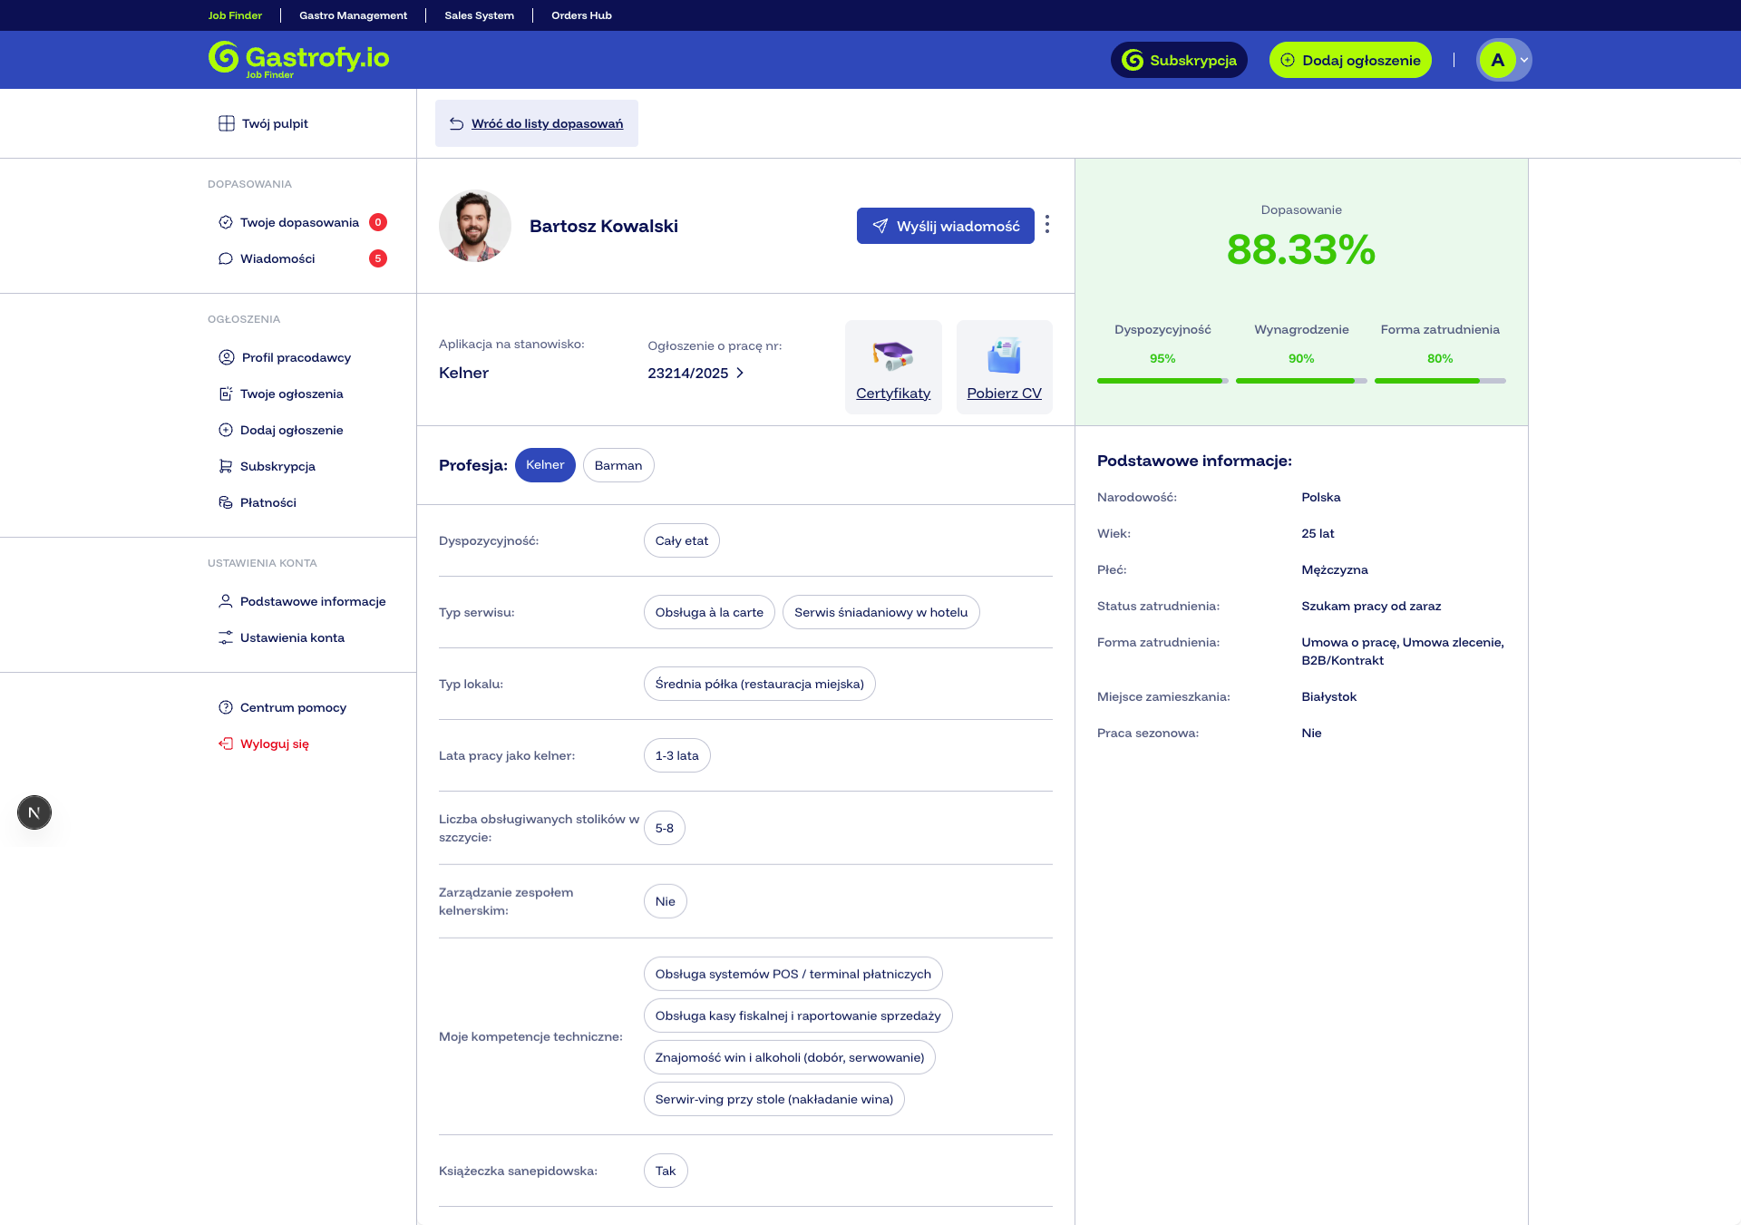Viewport: 1741px width, 1225px height.
Task: Click the Pobierz CV folder icon
Action: point(1004,355)
